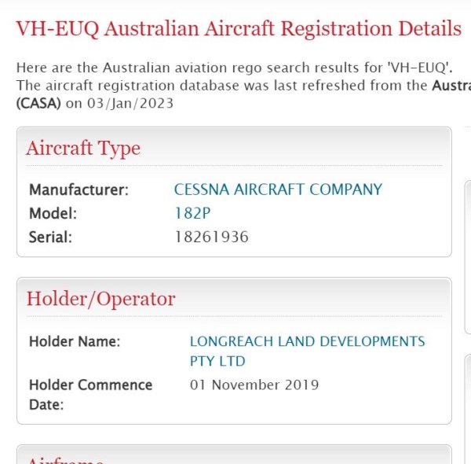Open the CESSNA AIRCRAFT COMPANY manufacturer link
The height and width of the screenshot is (464, 471).
[x=278, y=190]
